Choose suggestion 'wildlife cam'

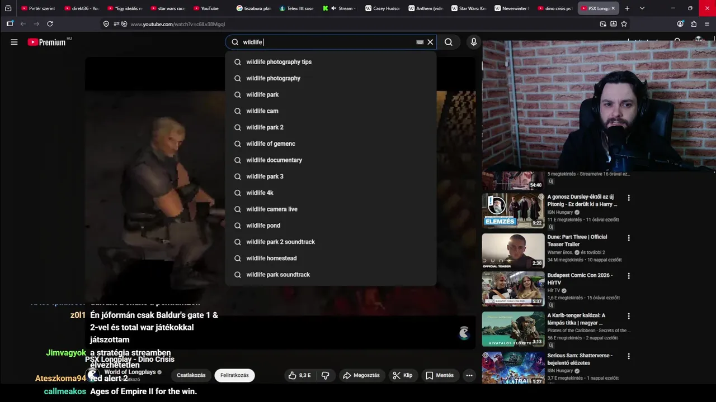click(x=331, y=111)
